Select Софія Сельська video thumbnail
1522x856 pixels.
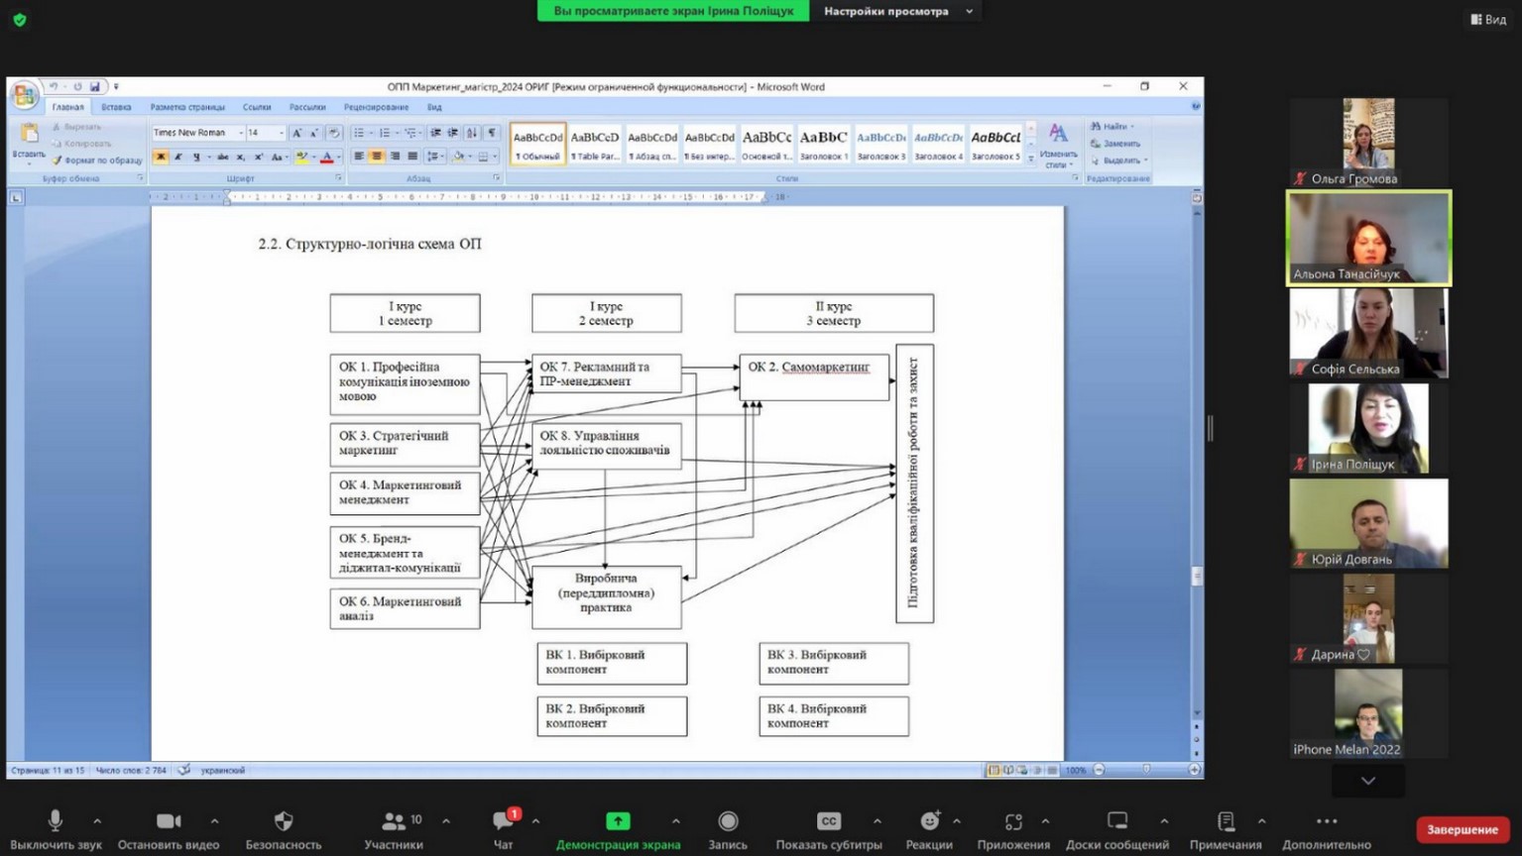[x=1368, y=334]
